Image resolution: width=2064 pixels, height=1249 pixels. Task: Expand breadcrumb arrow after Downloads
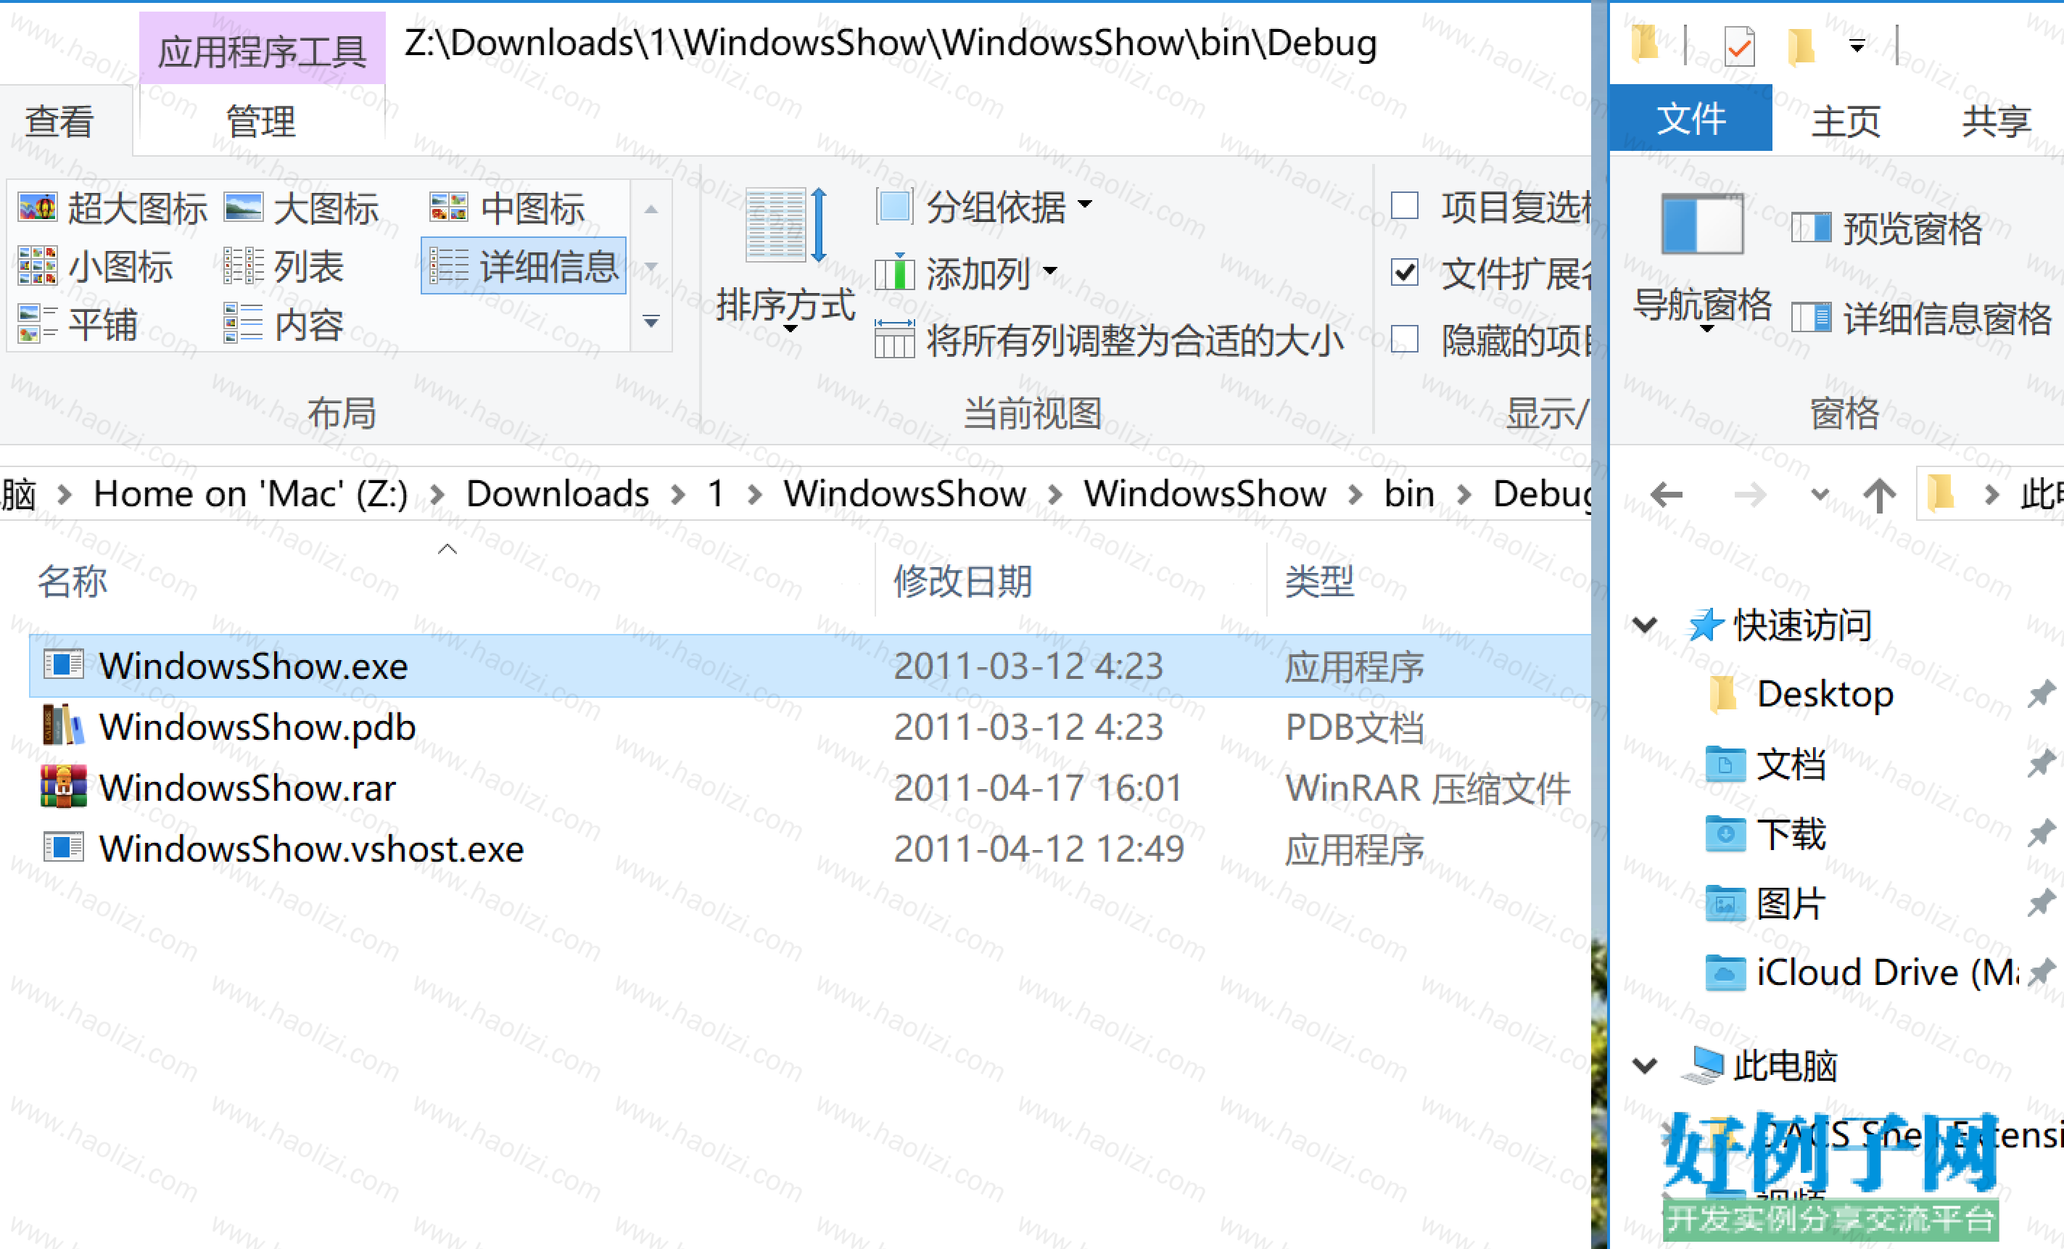pyautogui.click(x=677, y=494)
